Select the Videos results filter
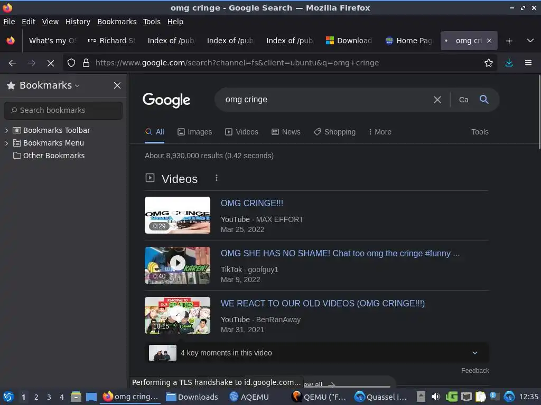The height and width of the screenshot is (405, 541). click(241, 132)
